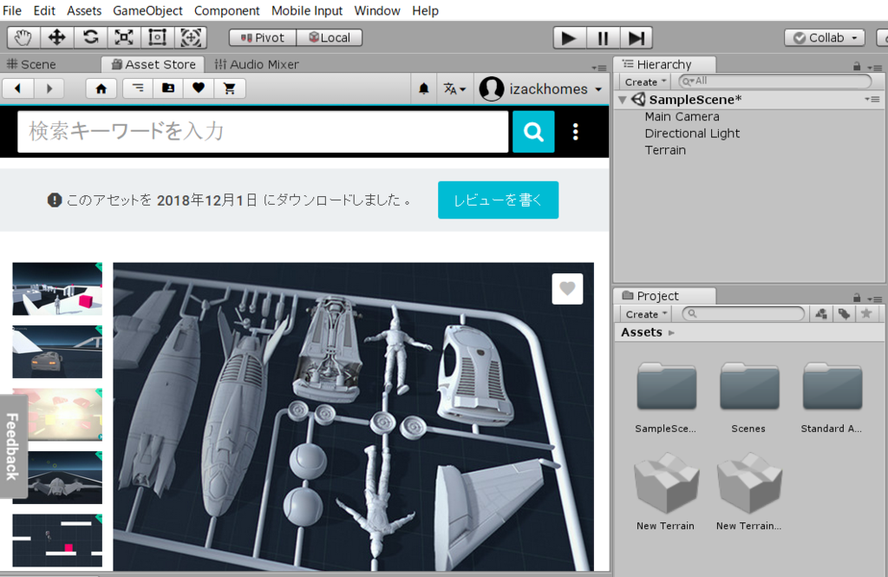888x577 pixels.
Task: Select the combined Transform tool
Action: point(191,38)
